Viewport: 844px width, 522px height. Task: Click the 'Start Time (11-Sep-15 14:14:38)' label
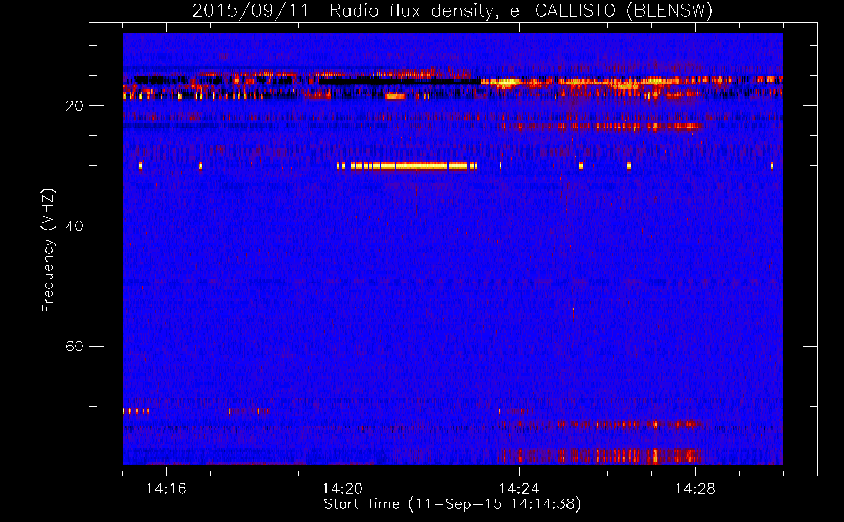(x=452, y=504)
